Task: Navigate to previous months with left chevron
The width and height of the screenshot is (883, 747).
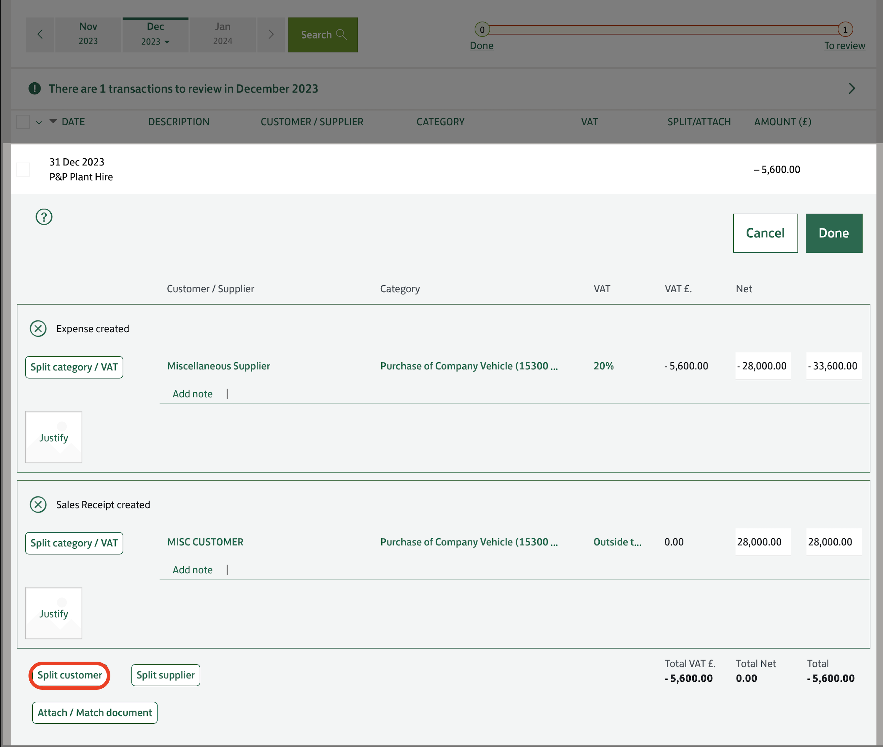Action: point(40,34)
